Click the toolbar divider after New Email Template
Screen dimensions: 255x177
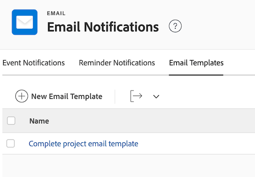coord(115,97)
